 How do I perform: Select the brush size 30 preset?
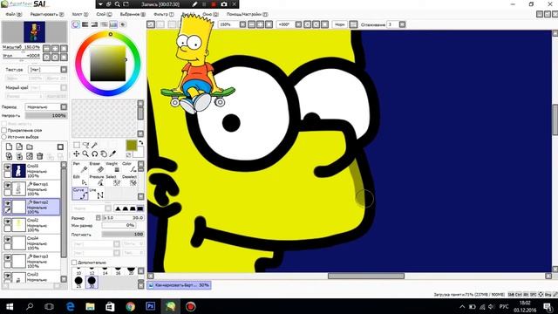pos(92,282)
